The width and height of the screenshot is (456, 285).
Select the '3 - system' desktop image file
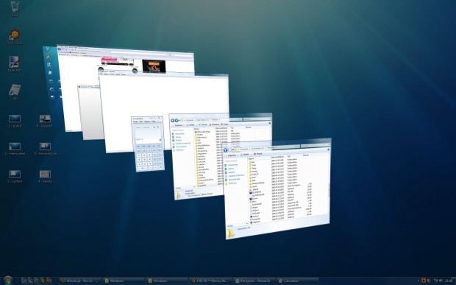15,176
